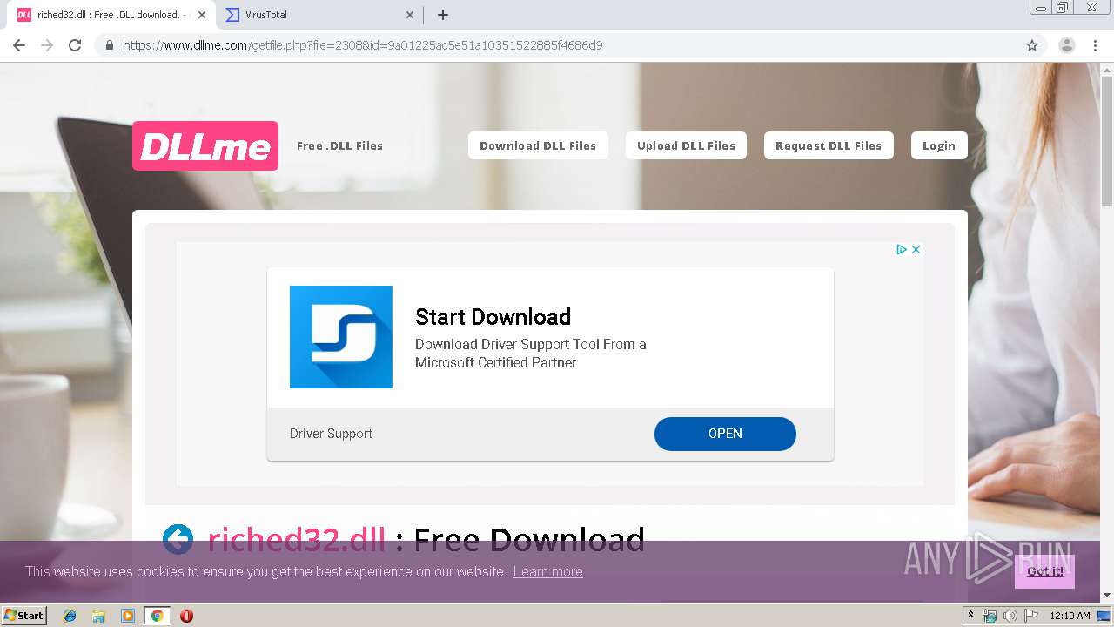Viewport: 1114px width, 627px height.
Task: Click the vertical scrollbar thumb
Action: tap(1107, 140)
